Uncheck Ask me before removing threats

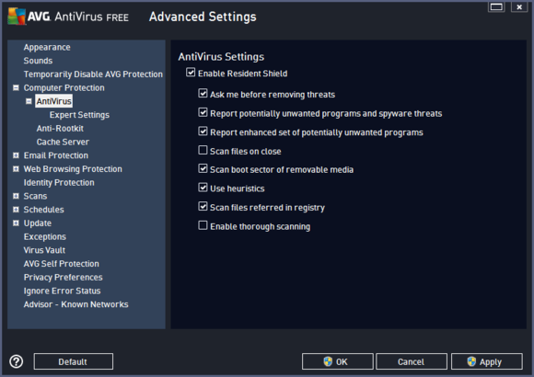click(203, 93)
